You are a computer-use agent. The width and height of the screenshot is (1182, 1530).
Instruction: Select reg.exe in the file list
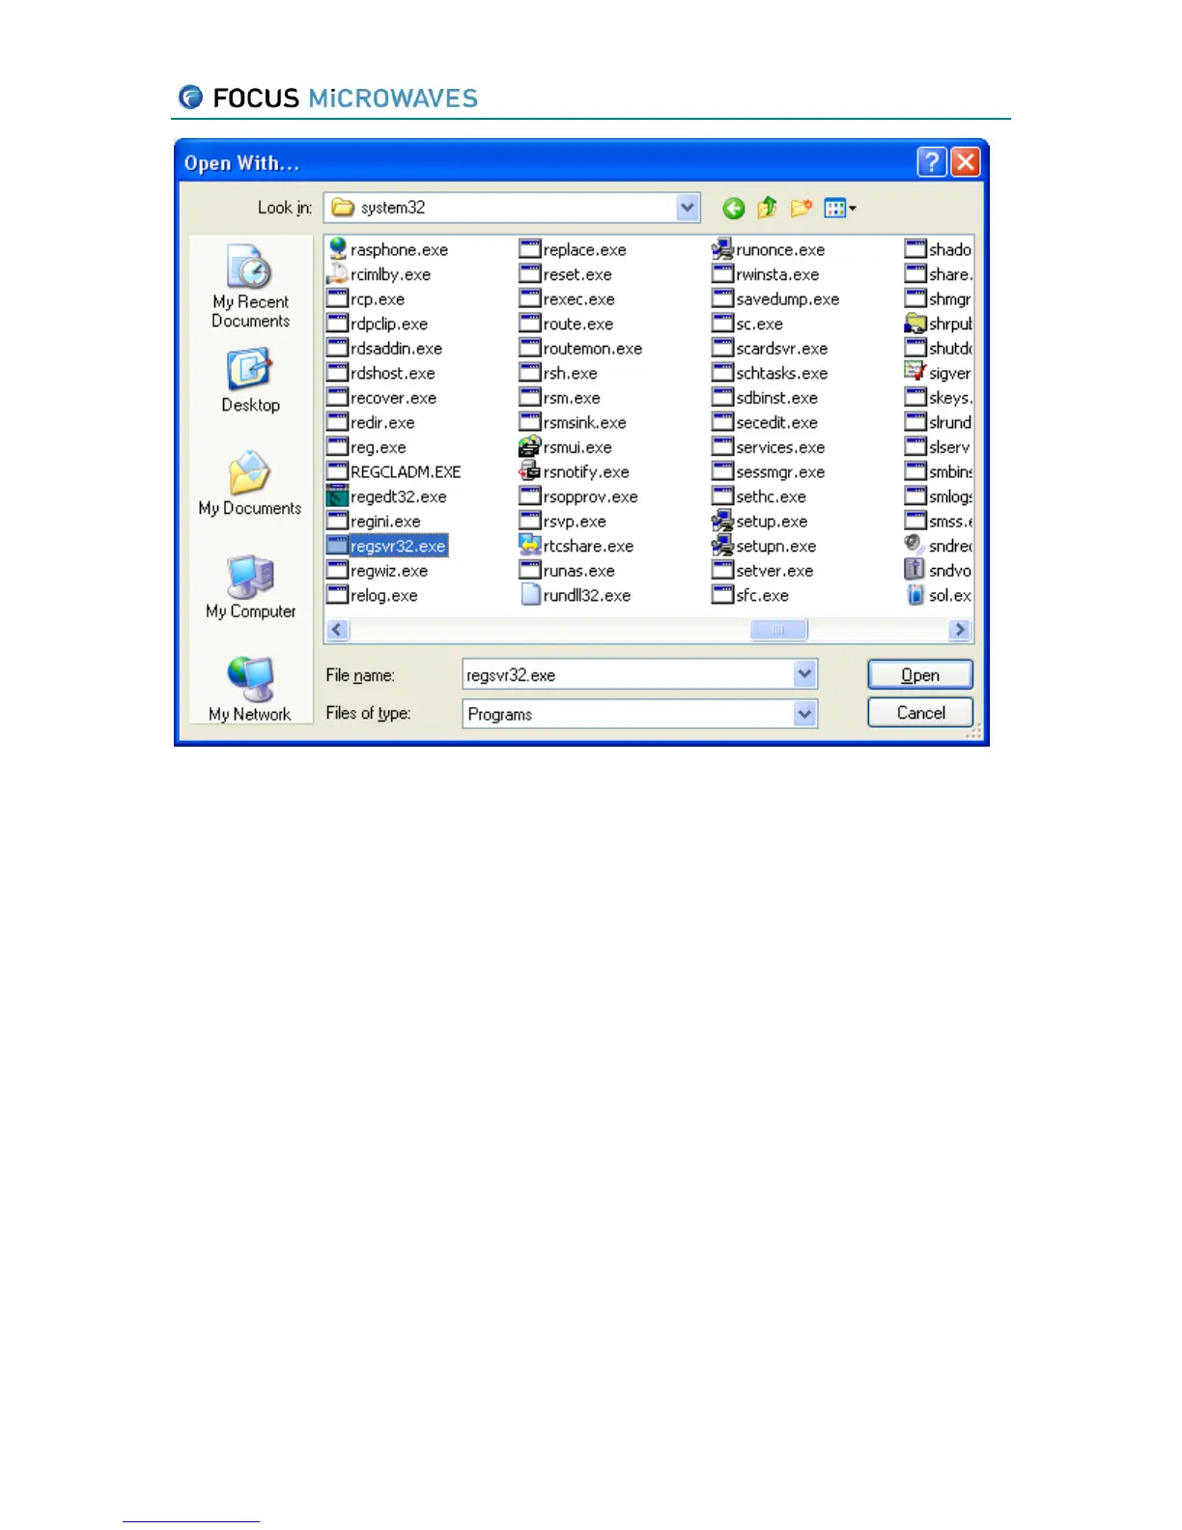(367, 447)
